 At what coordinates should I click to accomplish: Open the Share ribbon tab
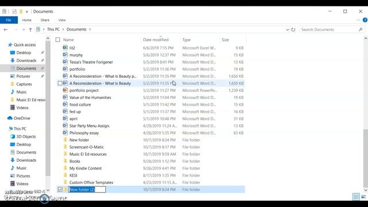(45, 20)
